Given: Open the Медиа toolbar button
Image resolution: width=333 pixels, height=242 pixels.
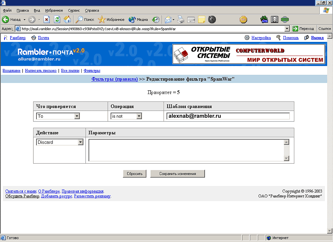Looking at the screenshot, I should (138, 20).
